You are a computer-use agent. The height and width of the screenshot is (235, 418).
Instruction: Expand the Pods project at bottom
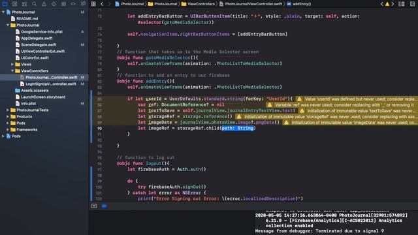point(3,136)
